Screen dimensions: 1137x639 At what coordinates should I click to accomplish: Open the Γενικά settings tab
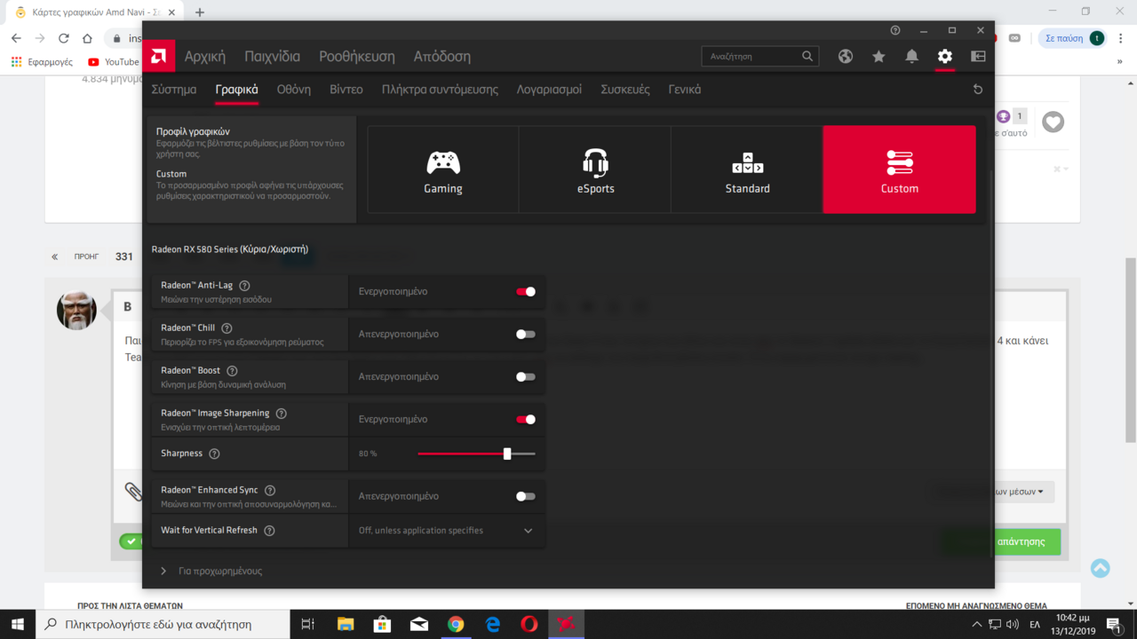pyautogui.click(x=685, y=90)
